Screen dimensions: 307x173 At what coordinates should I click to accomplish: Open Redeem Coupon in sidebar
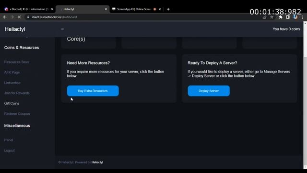coord(17,114)
